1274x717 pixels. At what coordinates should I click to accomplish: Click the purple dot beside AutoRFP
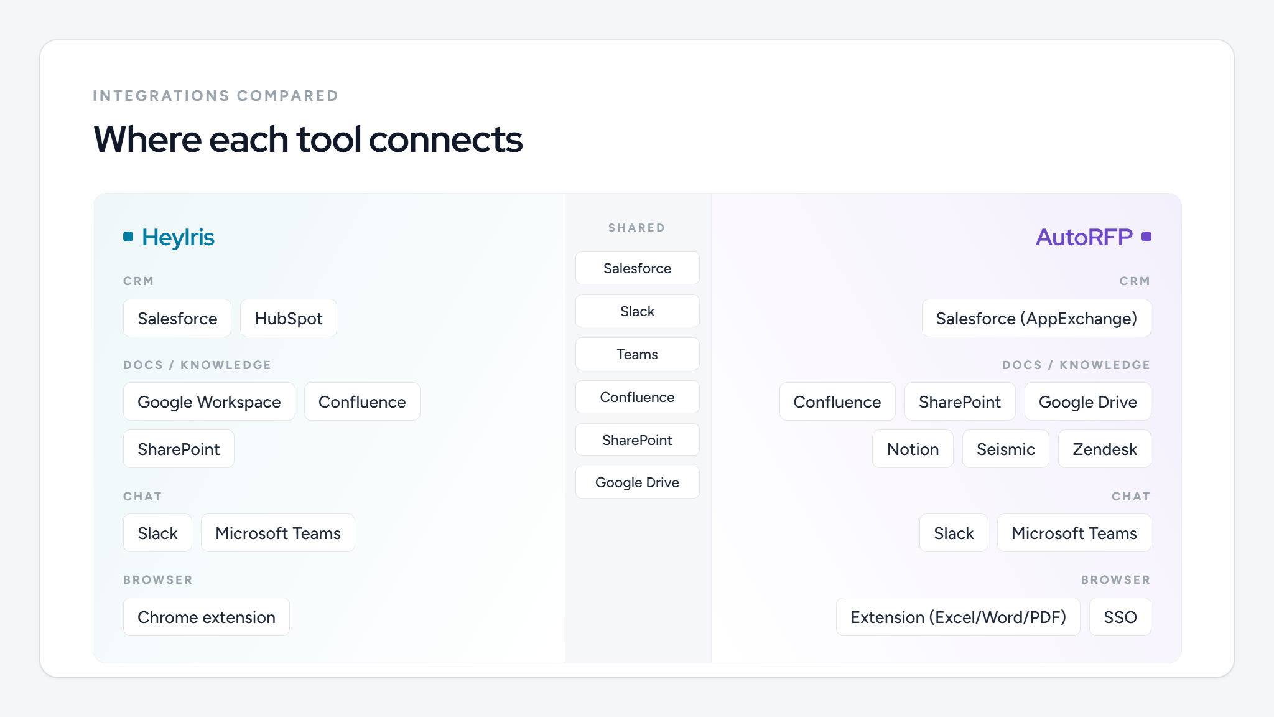tap(1146, 237)
